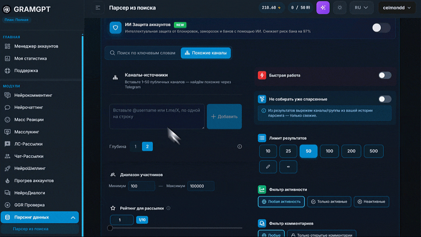Click the red lightning icon of Быстрая работа

pyautogui.click(x=262, y=75)
